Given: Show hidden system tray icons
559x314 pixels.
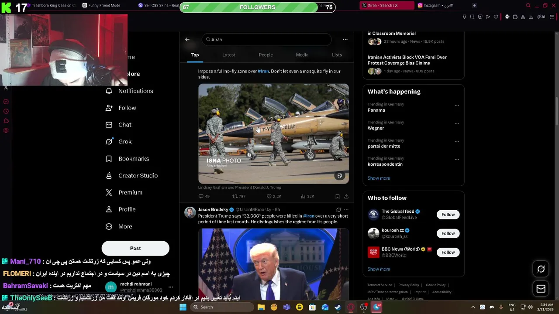Looking at the screenshot, I should click(x=473, y=307).
